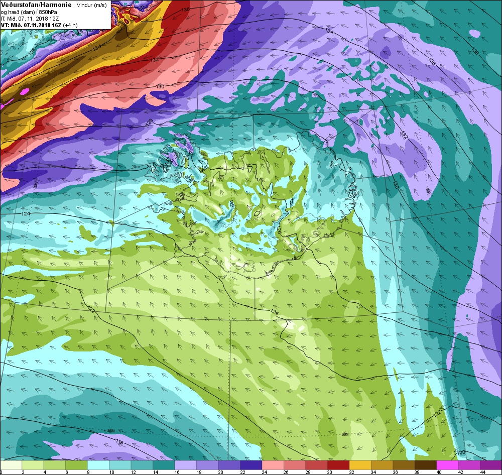Click the 34–36 m/s ochre legend swatch

pos(382,465)
